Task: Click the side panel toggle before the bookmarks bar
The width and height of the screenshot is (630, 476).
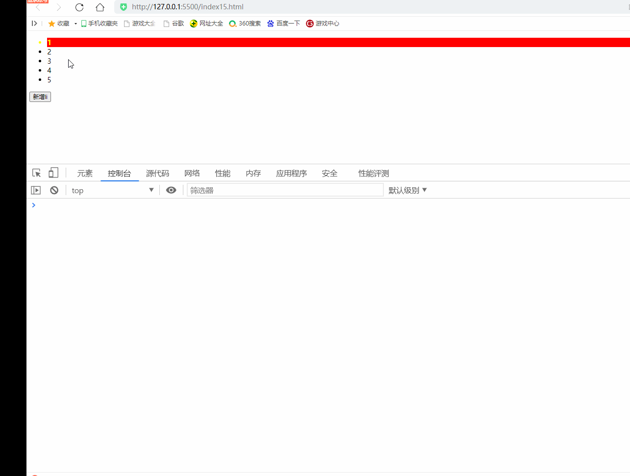Action: click(34, 23)
